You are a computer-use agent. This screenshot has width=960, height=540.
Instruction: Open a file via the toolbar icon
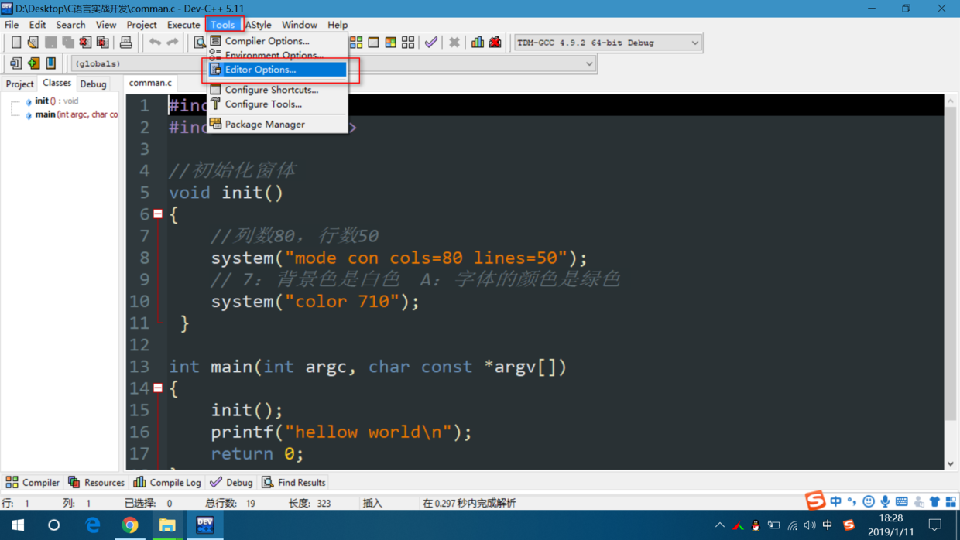pyautogui.click(x=33, y=43)
